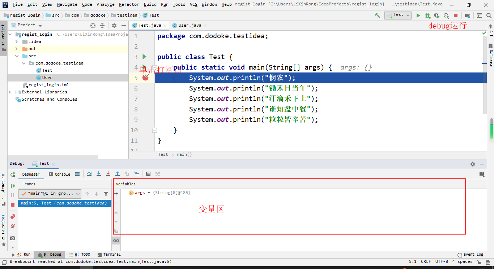Select the Step Into debug icon
The height and width of the screenshot is (269, 494).
99,174
